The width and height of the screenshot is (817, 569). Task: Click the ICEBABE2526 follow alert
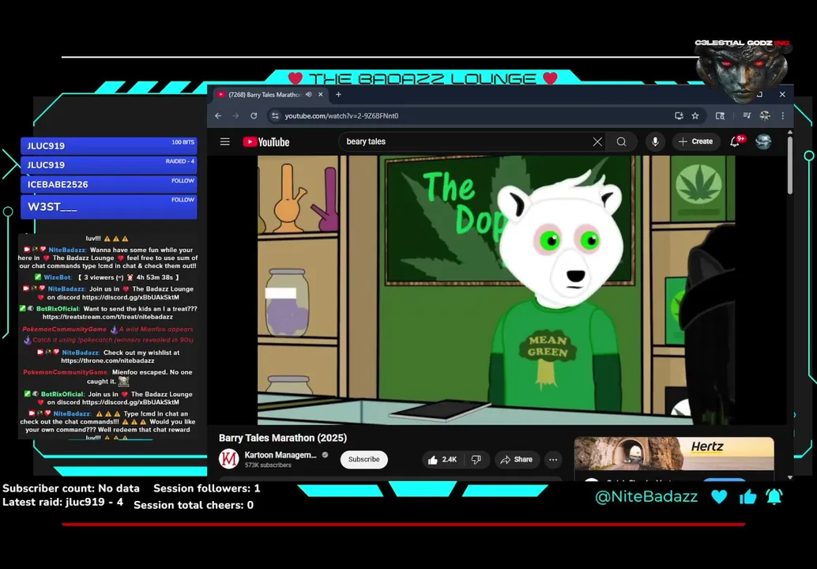point(109,184)
